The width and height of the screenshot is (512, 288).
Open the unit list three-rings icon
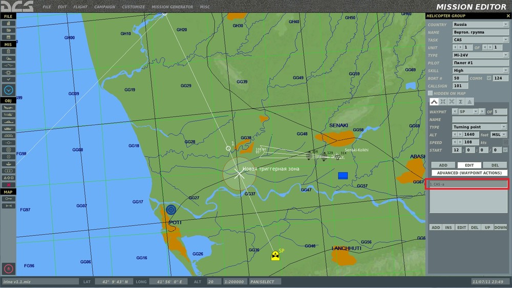[x=9, y=170]
